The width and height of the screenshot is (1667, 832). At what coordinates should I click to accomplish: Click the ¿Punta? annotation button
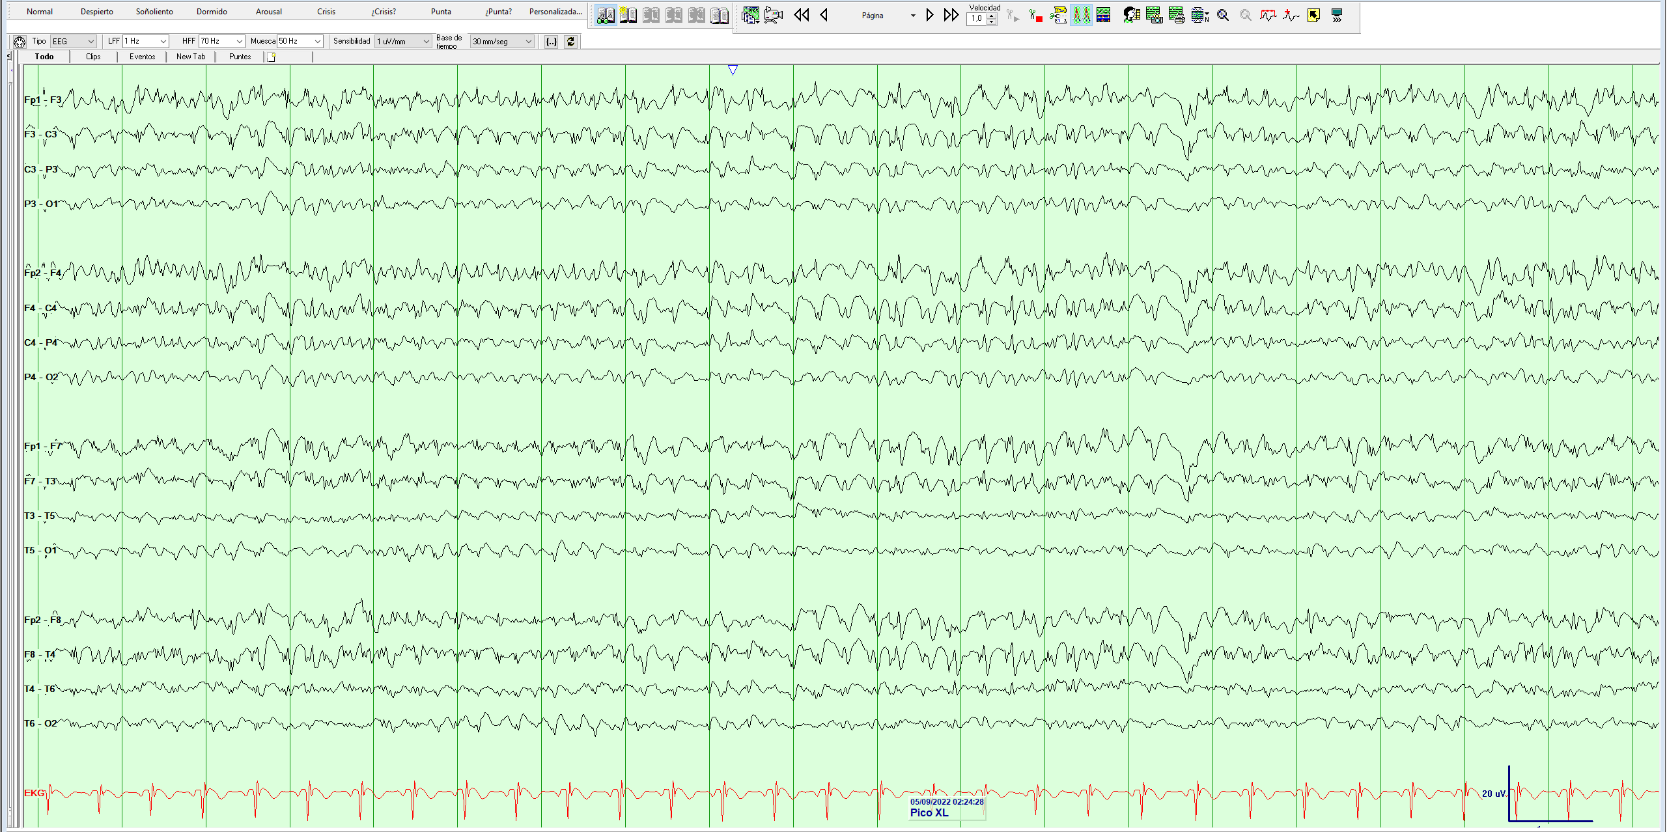498,12
